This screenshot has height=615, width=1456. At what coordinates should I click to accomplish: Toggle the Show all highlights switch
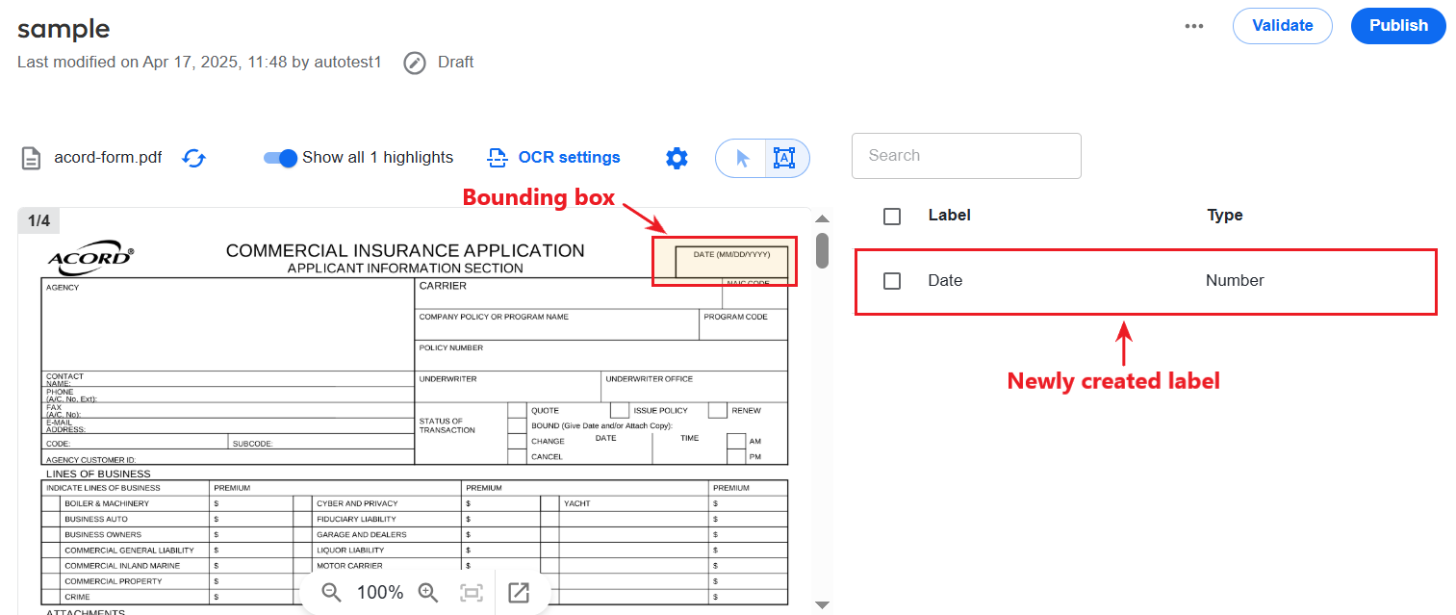280,158
